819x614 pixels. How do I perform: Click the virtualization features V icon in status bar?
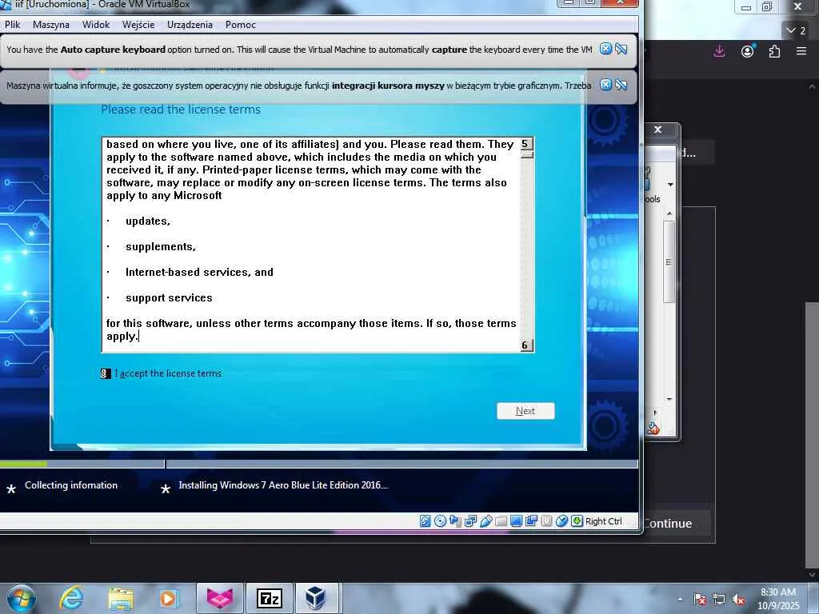[546, 521]
